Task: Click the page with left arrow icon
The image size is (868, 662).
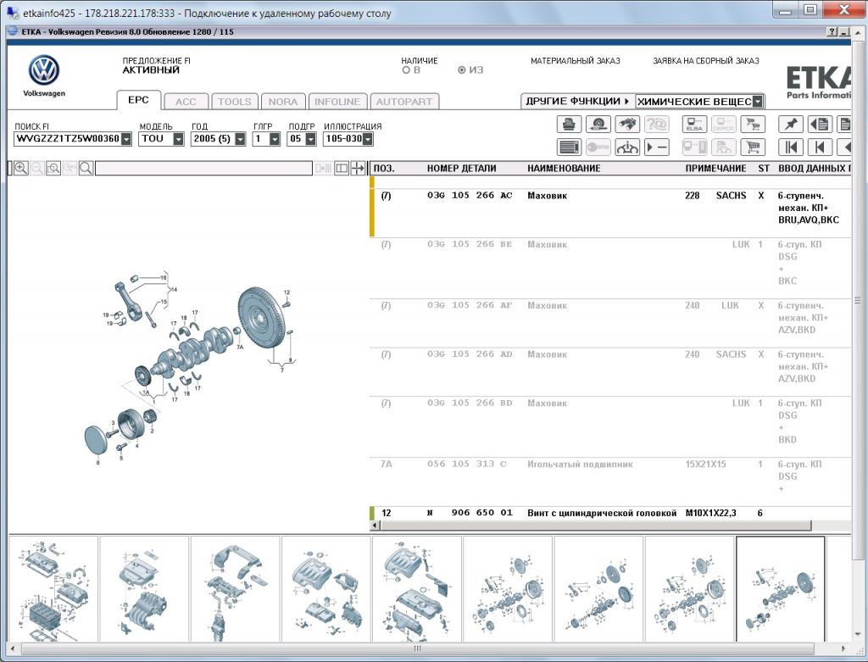Action: point(820,124)
